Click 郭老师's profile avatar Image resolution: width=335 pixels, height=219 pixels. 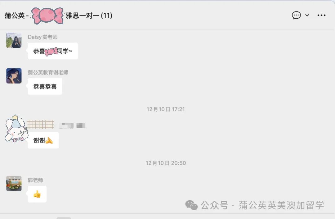click(14, 184)
